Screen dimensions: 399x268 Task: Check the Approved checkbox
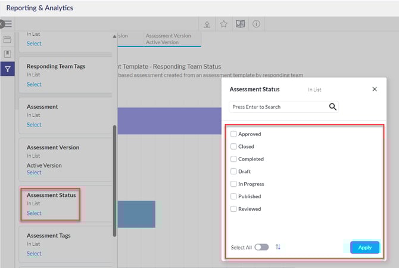pos(234,134)
